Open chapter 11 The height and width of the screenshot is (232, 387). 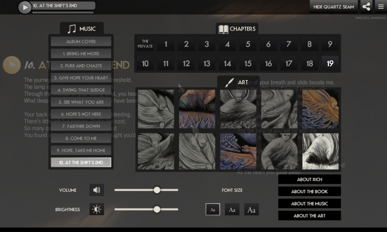tap(166, 63)
